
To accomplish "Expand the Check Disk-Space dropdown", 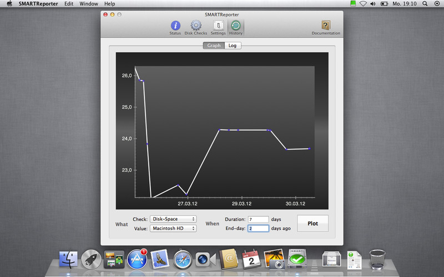I will [x=173, y=219].
